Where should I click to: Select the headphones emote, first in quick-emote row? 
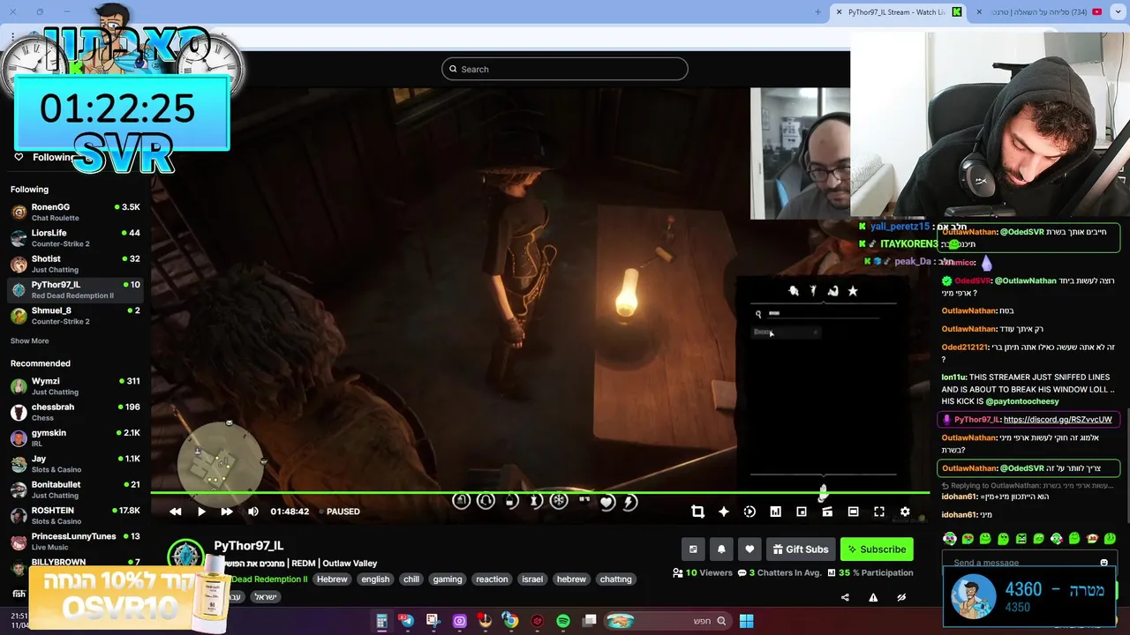click(x=950, y=539)
